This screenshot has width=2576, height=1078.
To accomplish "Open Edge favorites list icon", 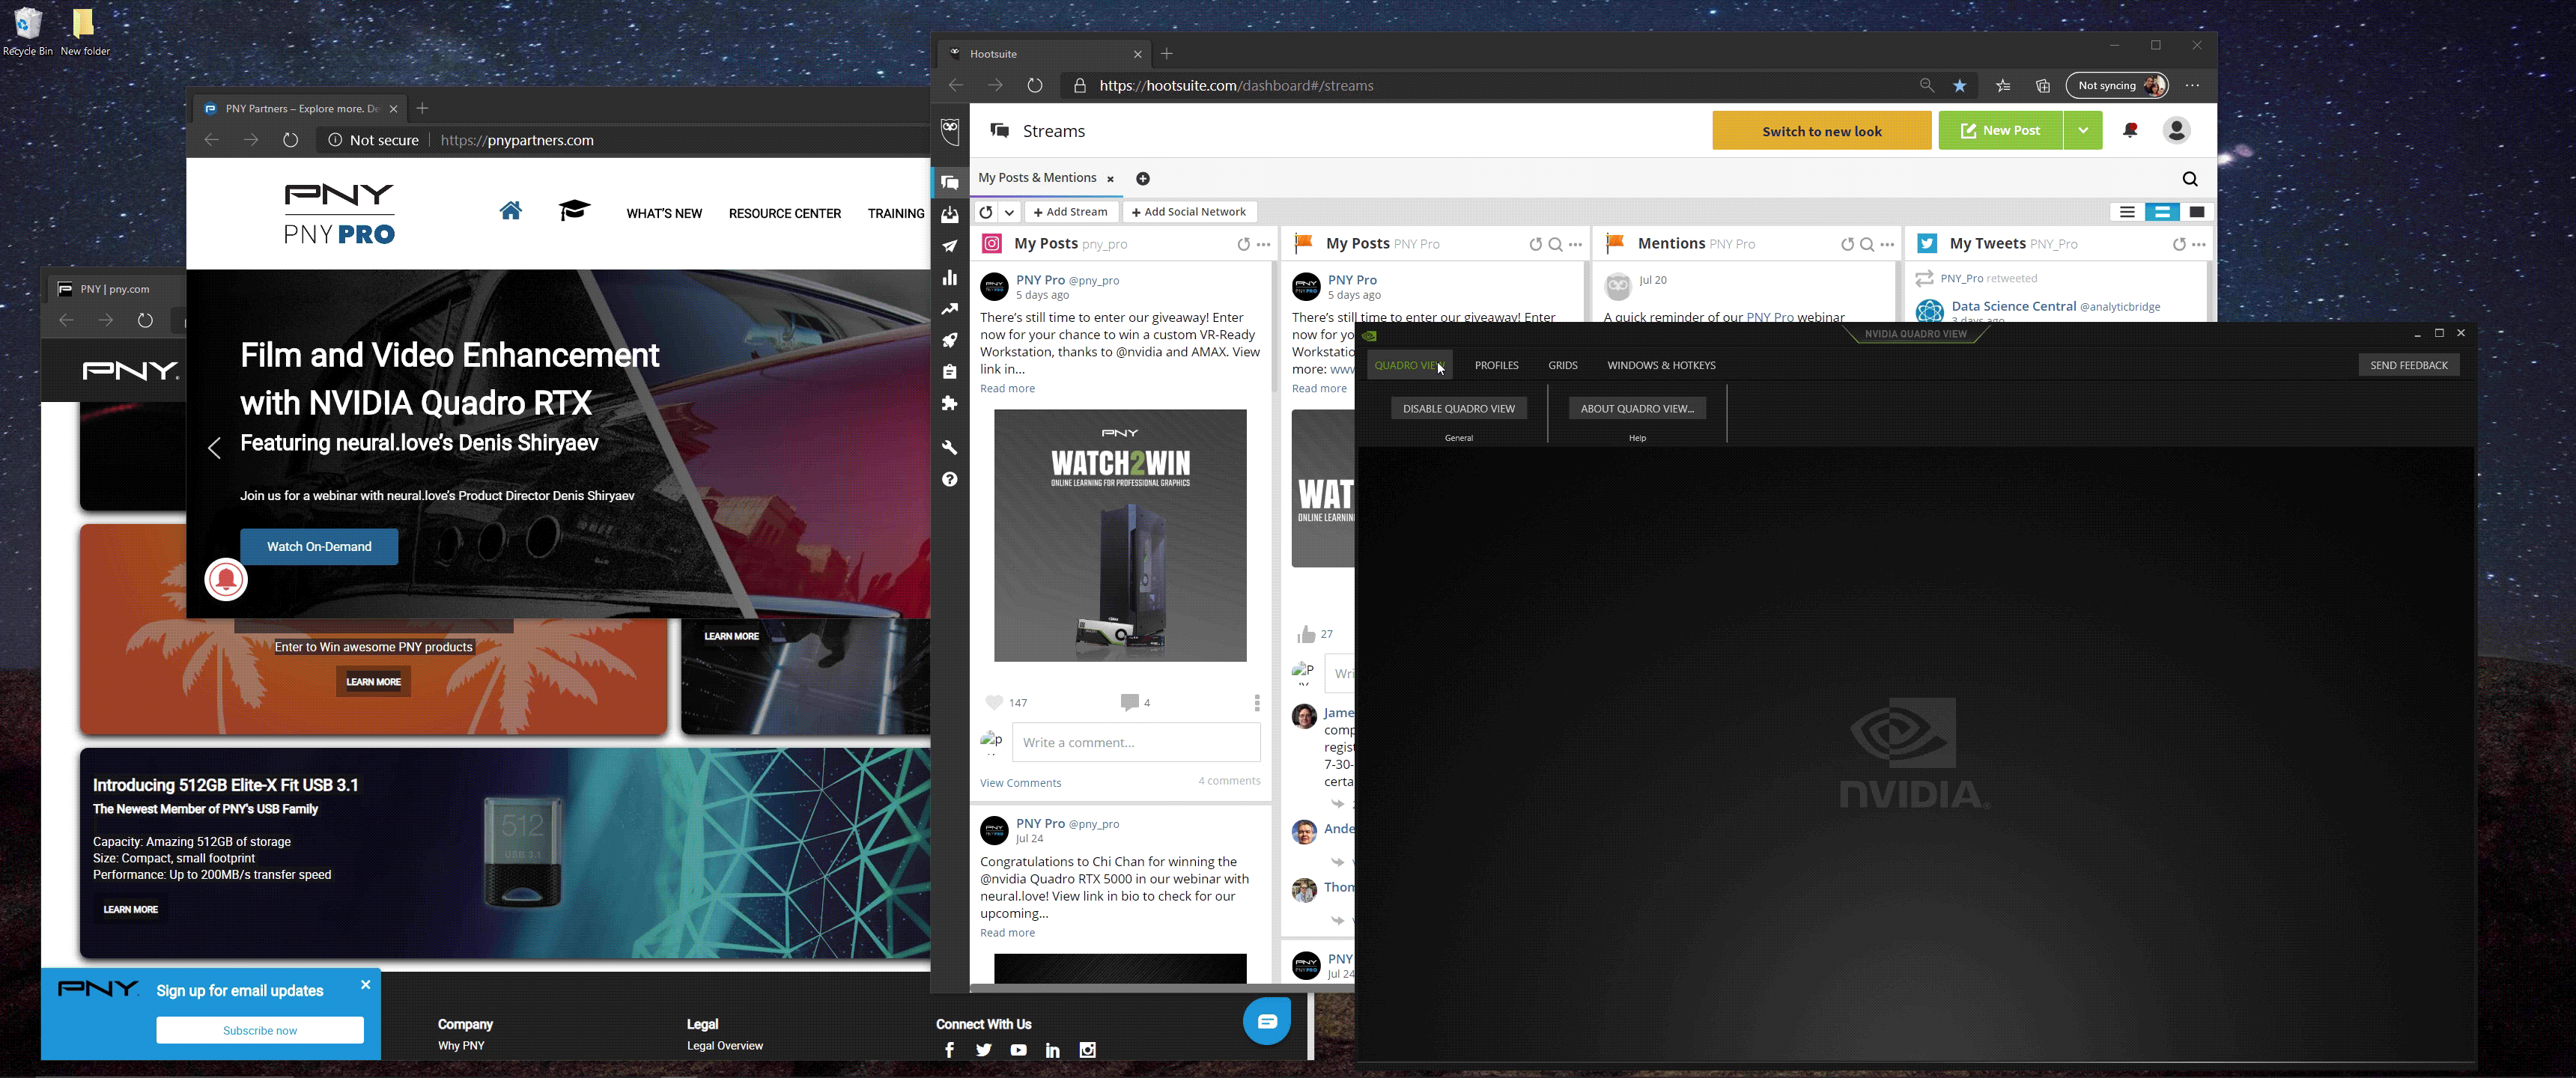I will [2003, 86].
